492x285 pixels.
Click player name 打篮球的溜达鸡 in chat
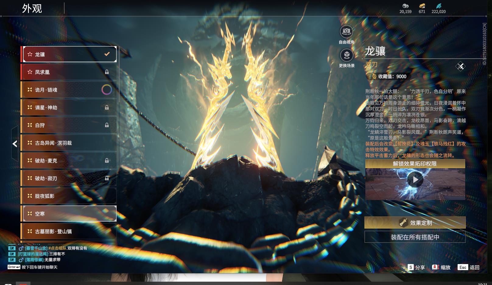click(33, 254)
